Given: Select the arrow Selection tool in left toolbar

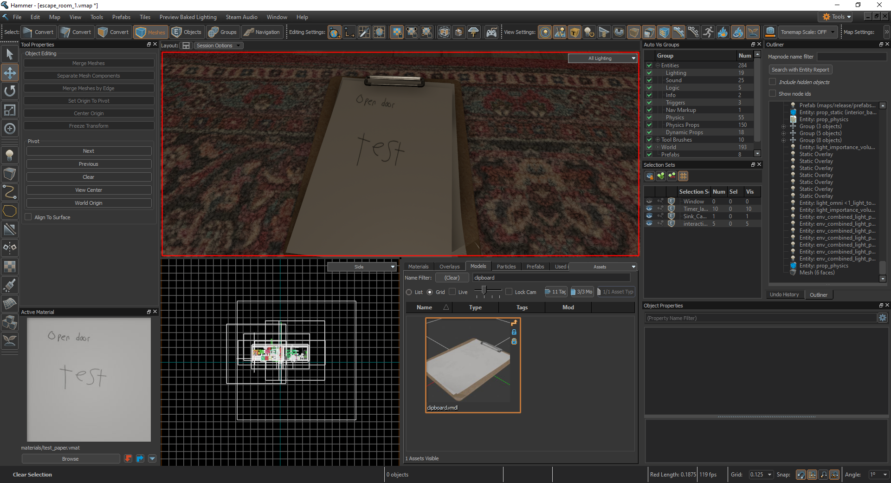Looking at the screenshot, I should pyautogui.click(x=10, y=54).
